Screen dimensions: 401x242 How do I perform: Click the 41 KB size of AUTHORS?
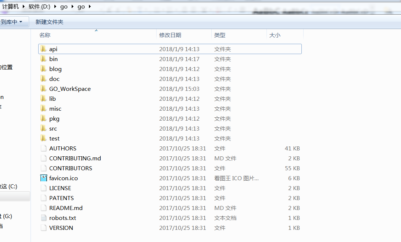click(x=292, y=148)
